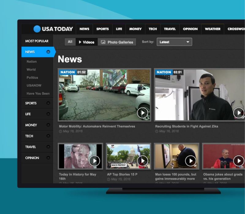Viewport: 245px width, 214px height.
Task: Open headline Motor Mobility: Automakers Reinvent Themselves
Action: [x=97, y=126]
